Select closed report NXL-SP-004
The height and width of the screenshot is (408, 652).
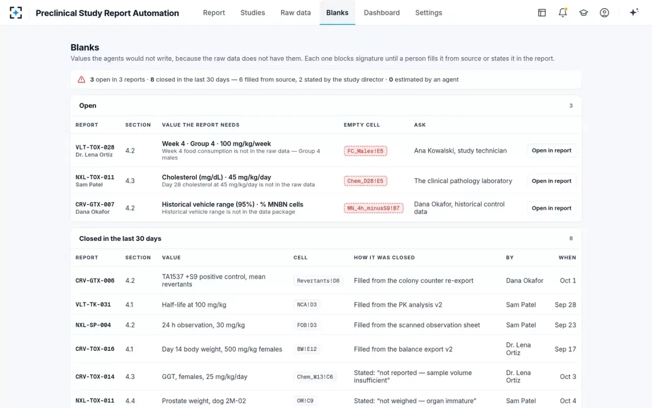pyautogui.click(x=93, y=325)
